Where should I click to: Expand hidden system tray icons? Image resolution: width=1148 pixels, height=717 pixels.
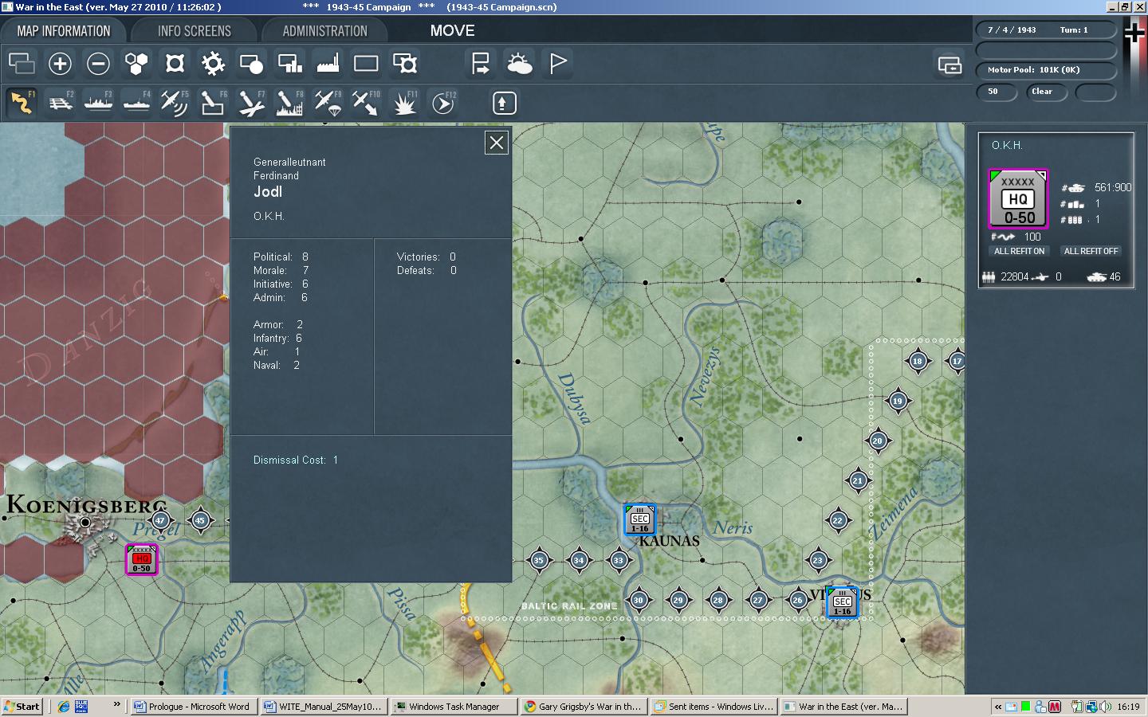pyautogui.click(x=997, y=707)
